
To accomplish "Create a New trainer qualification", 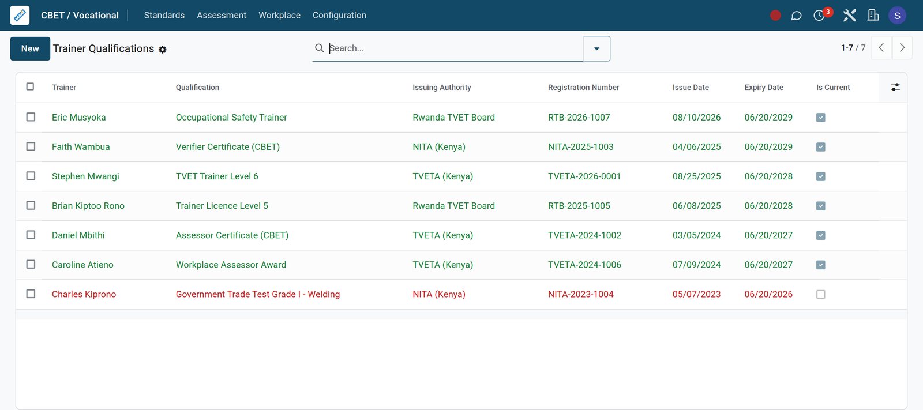I will 30,48.
